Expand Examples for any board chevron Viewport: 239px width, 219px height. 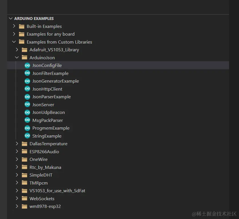14,34
